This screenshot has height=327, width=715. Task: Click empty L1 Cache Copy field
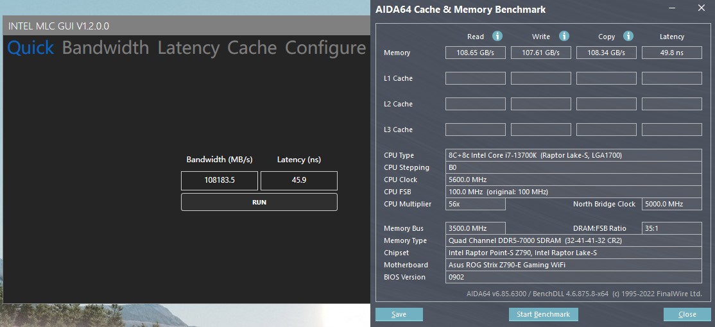point(606,78)
